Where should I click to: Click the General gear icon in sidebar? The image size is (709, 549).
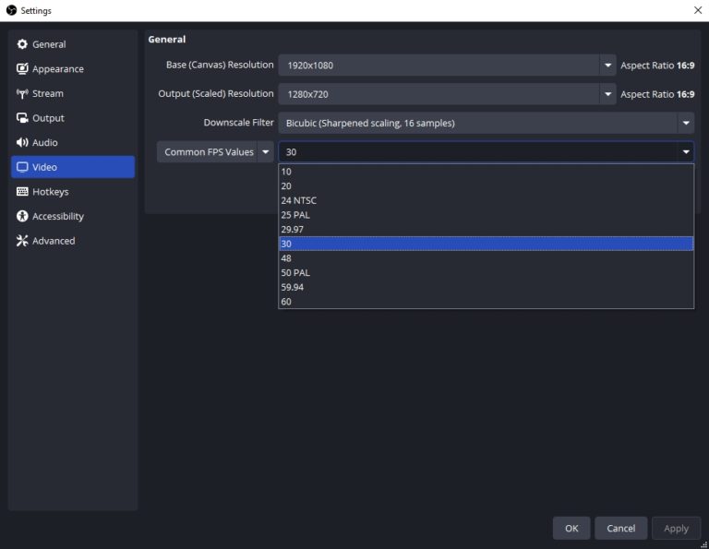pos(23,44)
